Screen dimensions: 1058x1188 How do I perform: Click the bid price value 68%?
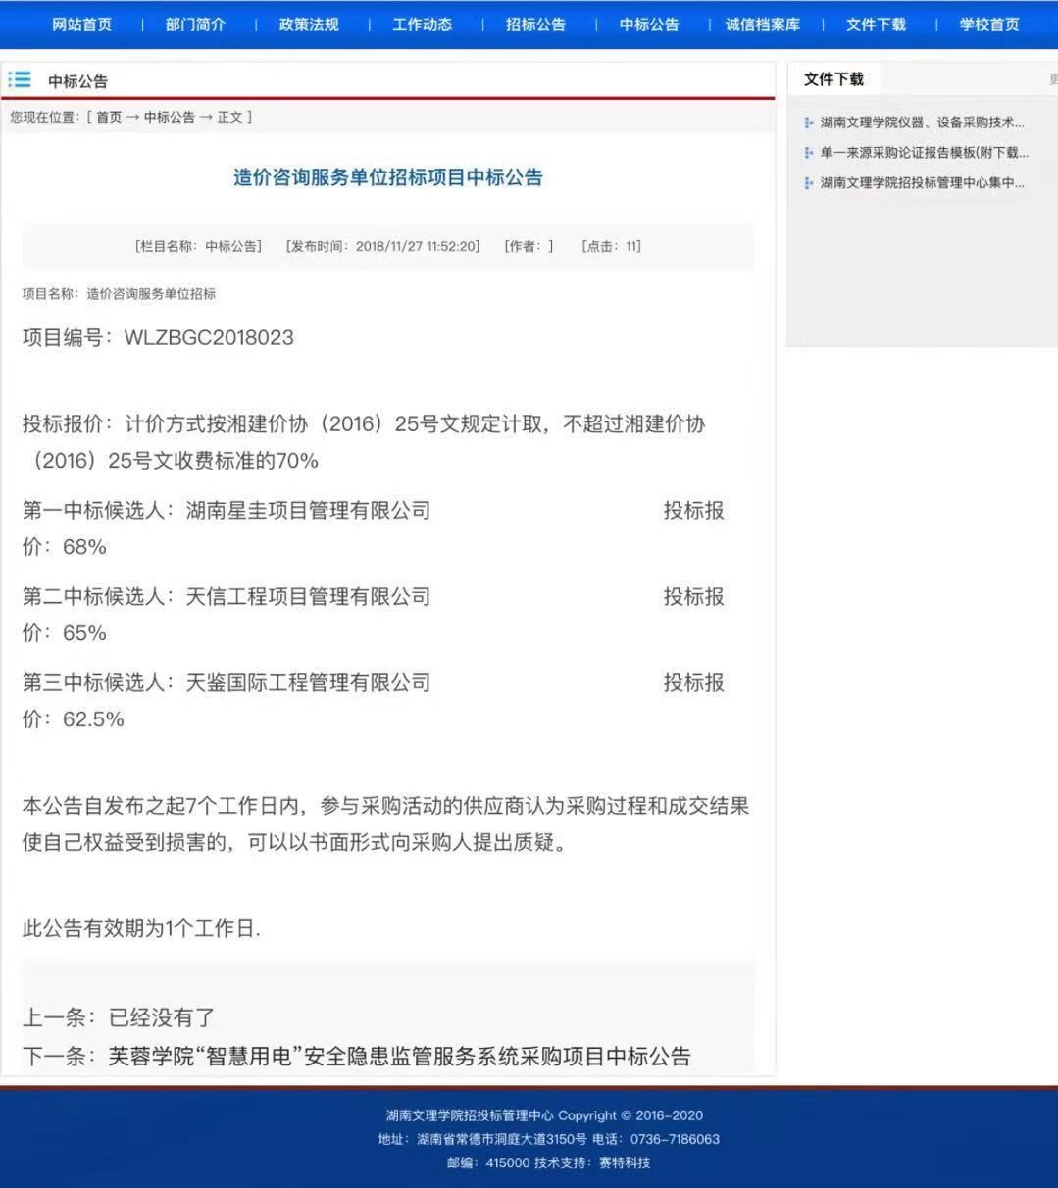tap(84, 547)
